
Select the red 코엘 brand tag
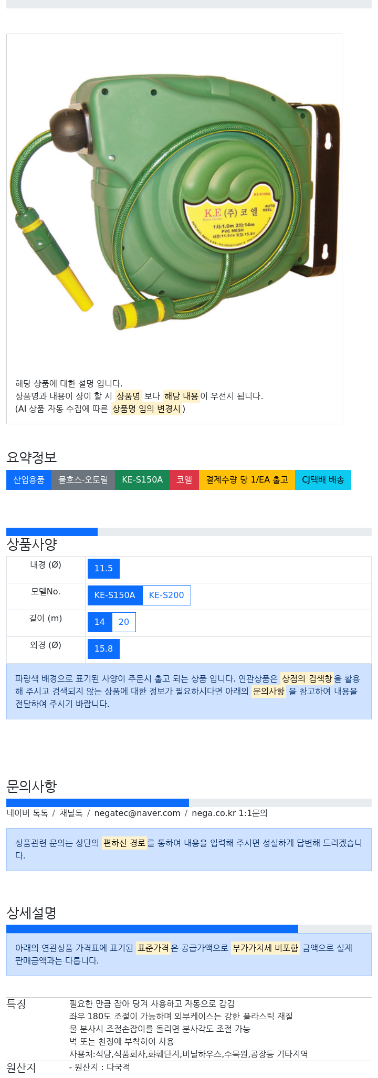(x=184, y=480)
